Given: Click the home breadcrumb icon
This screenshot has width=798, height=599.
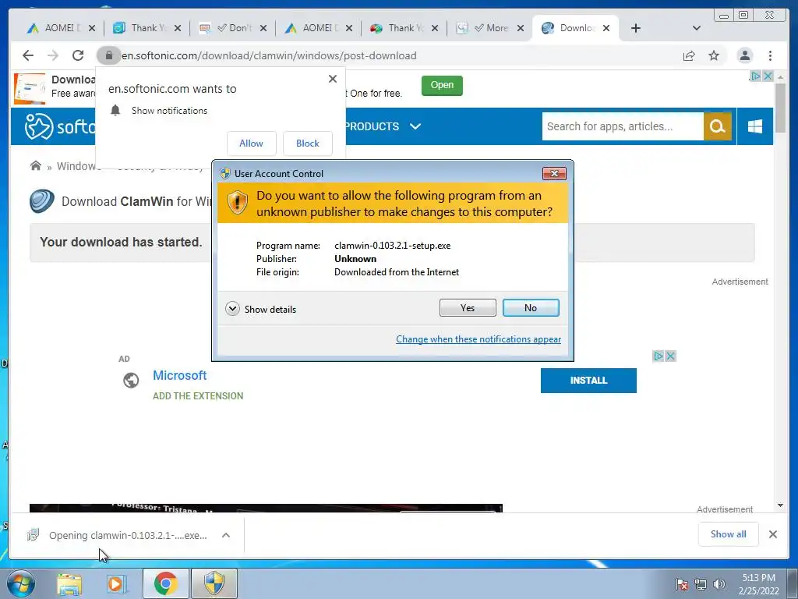Looking at the screenshot, I should click(36, 165).
